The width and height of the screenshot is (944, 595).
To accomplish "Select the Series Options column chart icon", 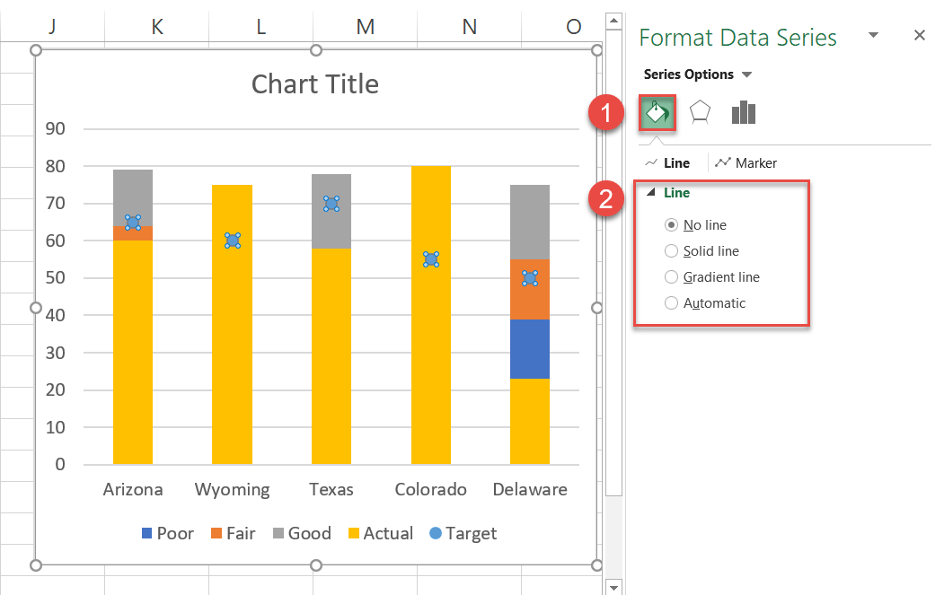I will tap(743, 112).
